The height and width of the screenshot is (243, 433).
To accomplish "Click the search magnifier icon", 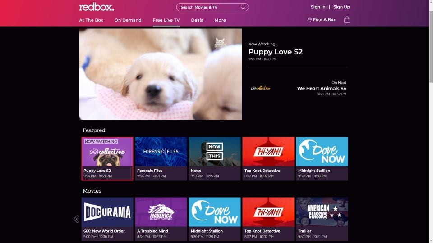I will click(243, 7).
